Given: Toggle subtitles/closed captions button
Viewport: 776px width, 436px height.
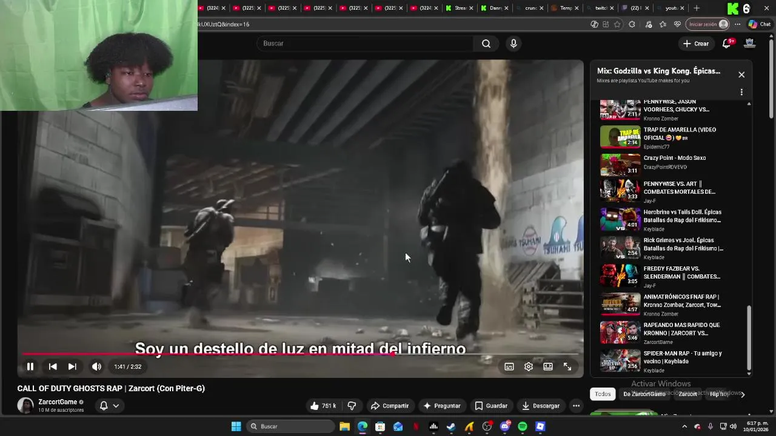Looking at the screenshot, I should pyautogui.click(x=509, y=366).
